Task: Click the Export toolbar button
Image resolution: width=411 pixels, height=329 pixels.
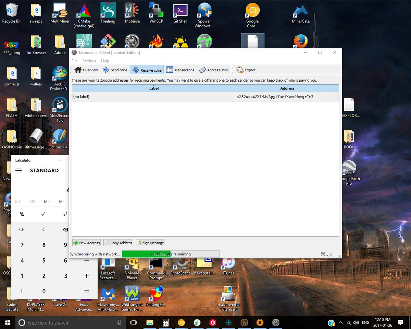Action: [246, 70]
